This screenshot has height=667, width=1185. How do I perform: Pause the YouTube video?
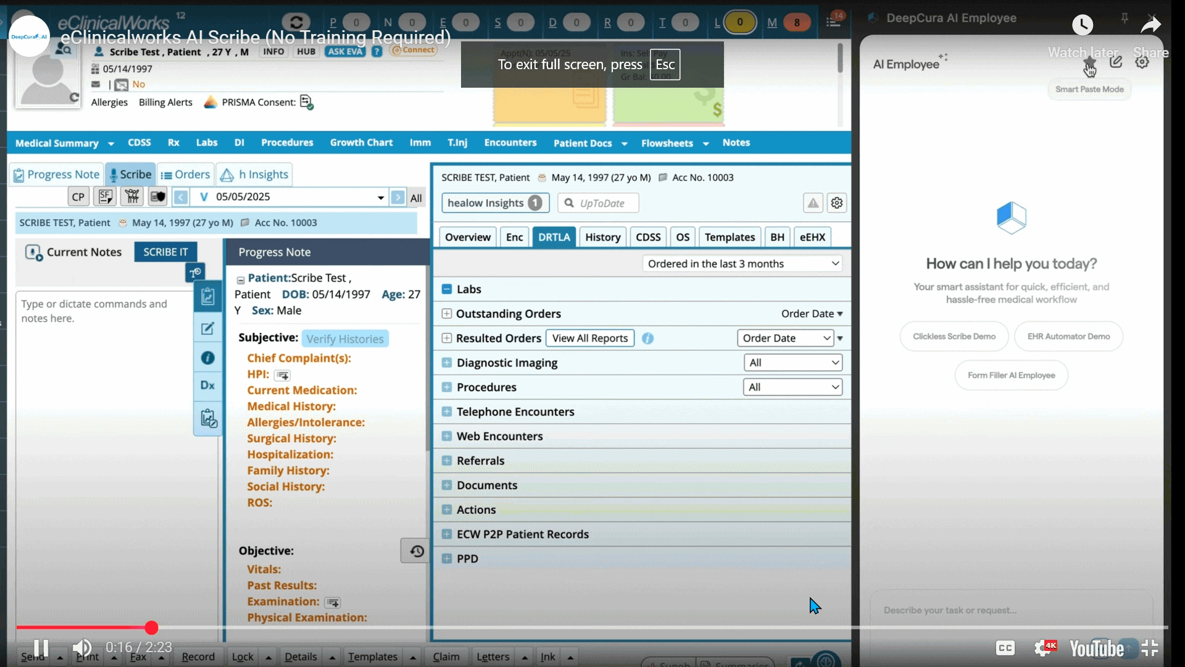coord(41,648)
